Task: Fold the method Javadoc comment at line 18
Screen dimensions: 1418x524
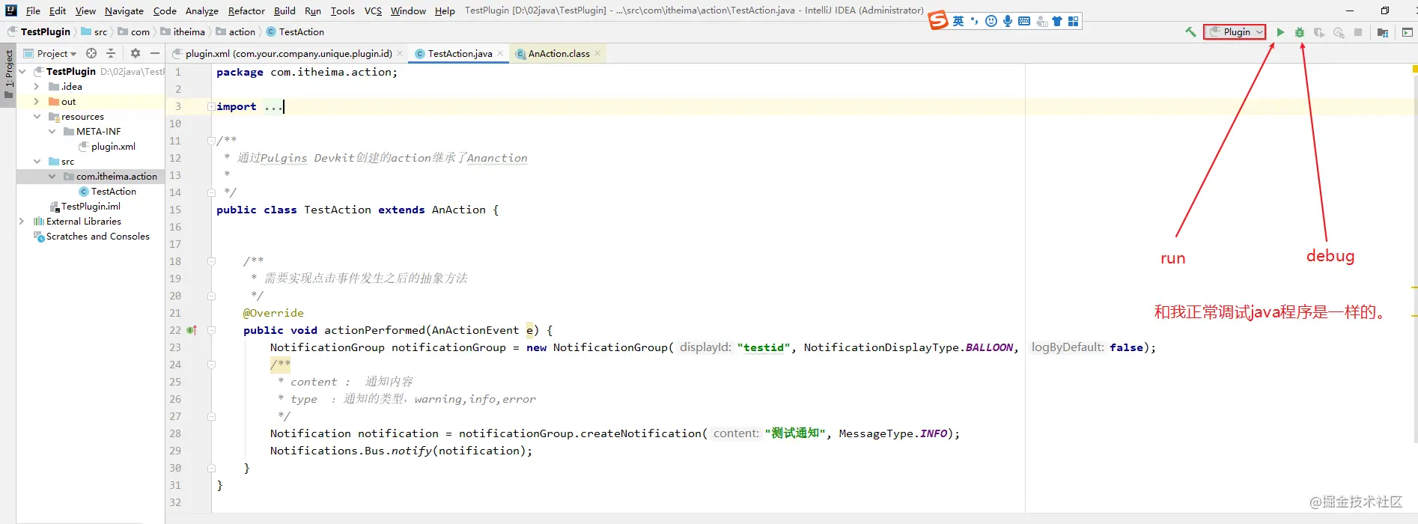Action: coord(211,261)
